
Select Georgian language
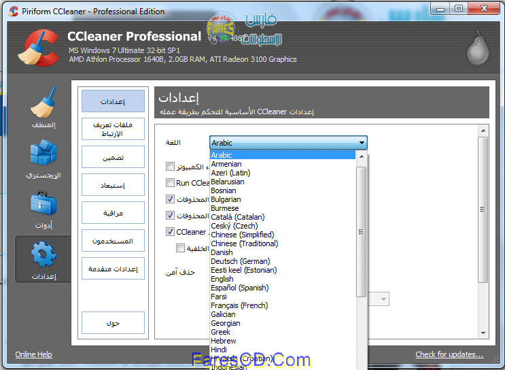tap(283, 323)
